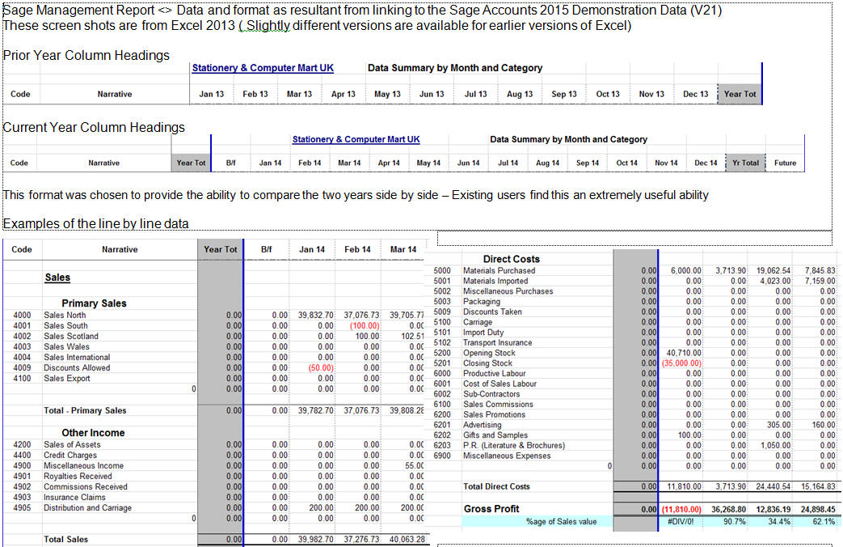Select the Commissions Received row label
This screenshot has height=547, width=843.
[86, 486]
